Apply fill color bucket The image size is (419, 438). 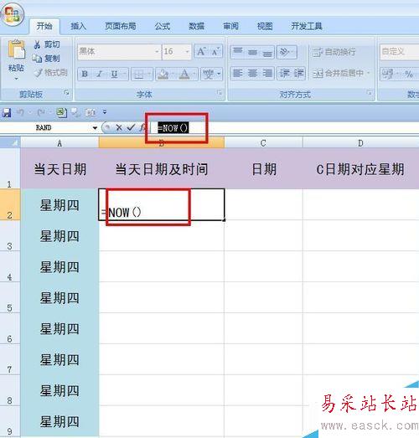[163, 75]
